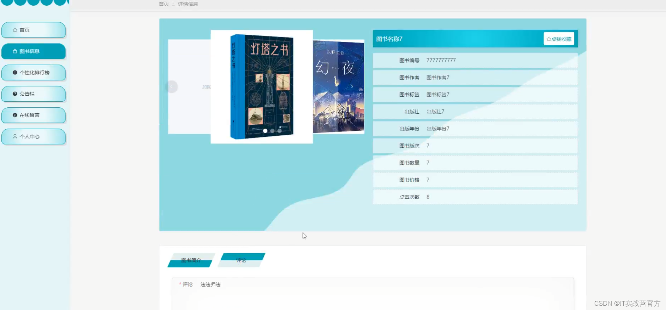Click the 图书版次 label
Screen dimensions: 666x310
(409, 146)
